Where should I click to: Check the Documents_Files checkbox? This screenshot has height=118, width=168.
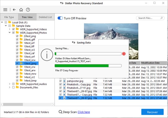(13, 87)
